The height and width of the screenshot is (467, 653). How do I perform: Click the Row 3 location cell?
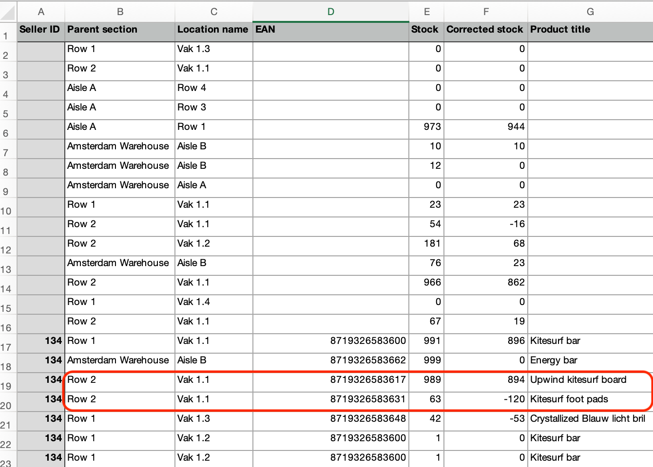214,110
